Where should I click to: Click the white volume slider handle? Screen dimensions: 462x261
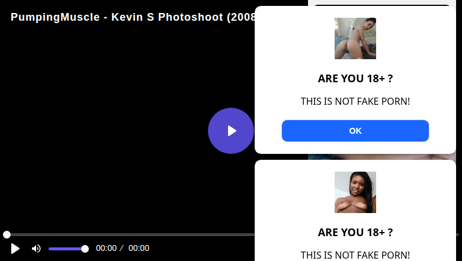tap(85, 249)
